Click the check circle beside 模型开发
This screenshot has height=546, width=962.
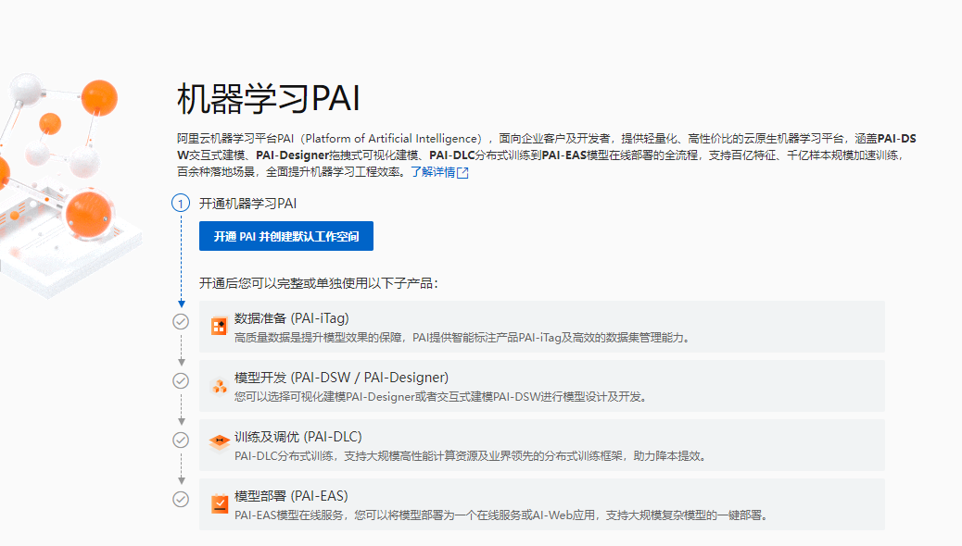point(181,380)
